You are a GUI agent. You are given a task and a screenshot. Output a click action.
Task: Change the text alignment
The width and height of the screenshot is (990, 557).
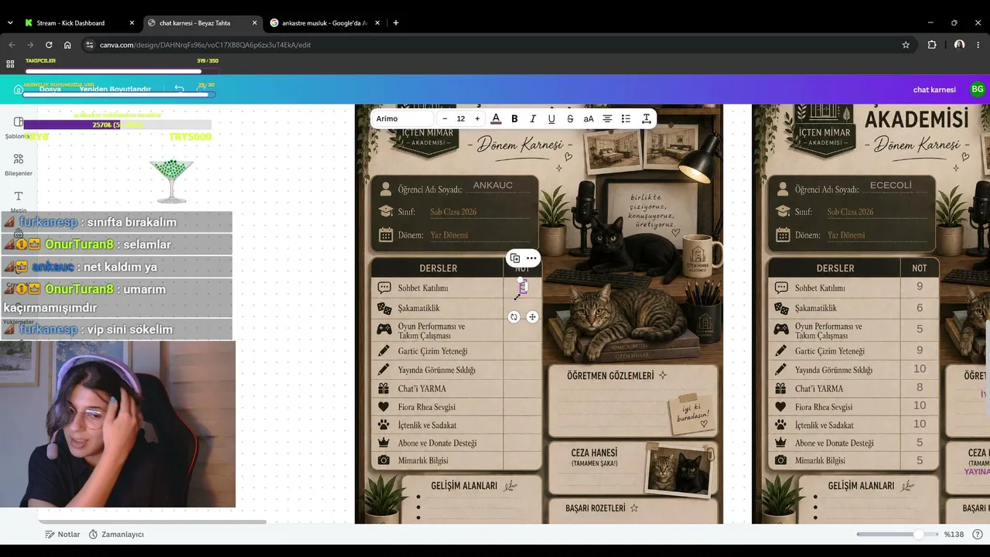pos(607,118)
